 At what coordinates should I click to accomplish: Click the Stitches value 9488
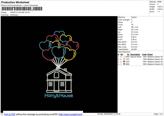click(159, 2)
